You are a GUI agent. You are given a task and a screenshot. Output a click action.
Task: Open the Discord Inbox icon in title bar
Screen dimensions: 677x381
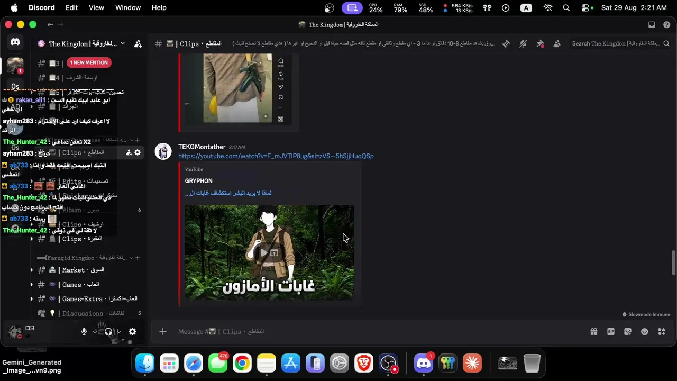[x=652, y=25]
